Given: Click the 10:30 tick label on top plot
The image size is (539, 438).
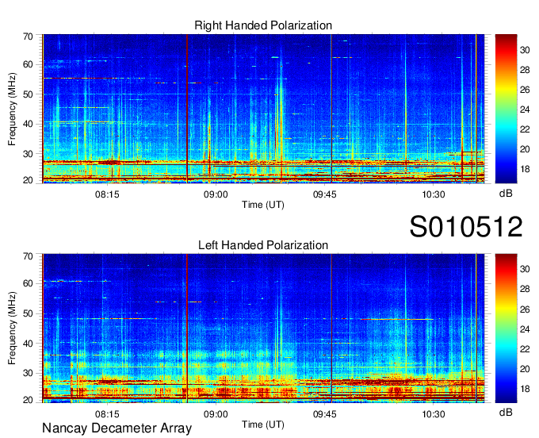Looking at the screenshot, I should coord(433,194).
